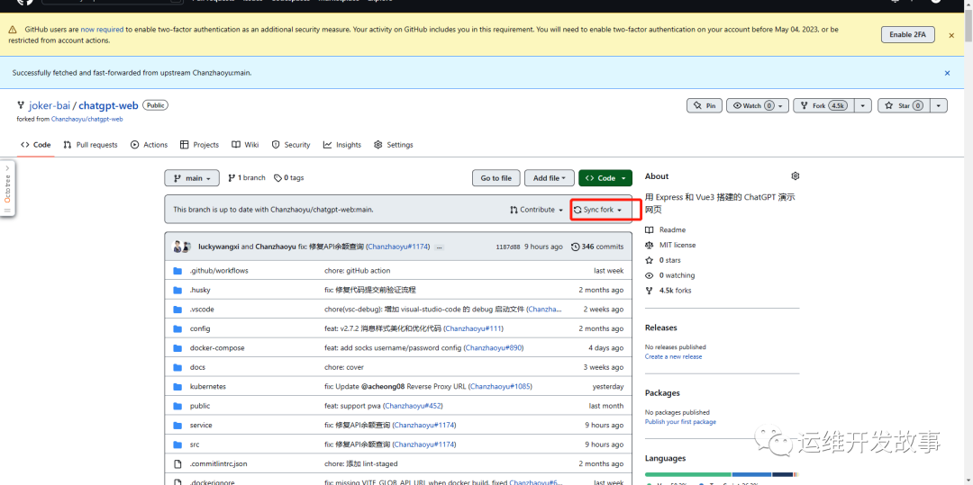The image size is (973, 485).
Task: Click 'Create a new release' link
Action: pyautogui.click(x=673, y=357)
